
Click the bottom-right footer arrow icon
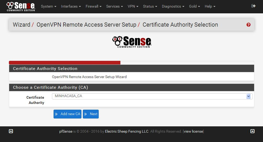253,131
